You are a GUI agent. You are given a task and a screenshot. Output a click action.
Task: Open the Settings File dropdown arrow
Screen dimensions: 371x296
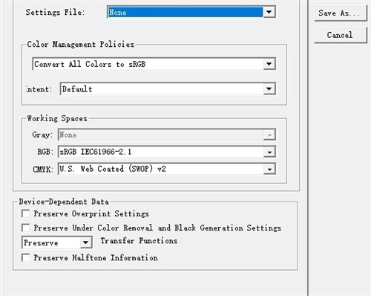[x=269, y=12]
